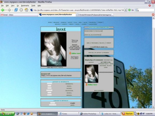Select the www.myspace.com/devoslyttester tab
Image resolution: width=155 pixels, height=116 pixels.
coord(57,15)
